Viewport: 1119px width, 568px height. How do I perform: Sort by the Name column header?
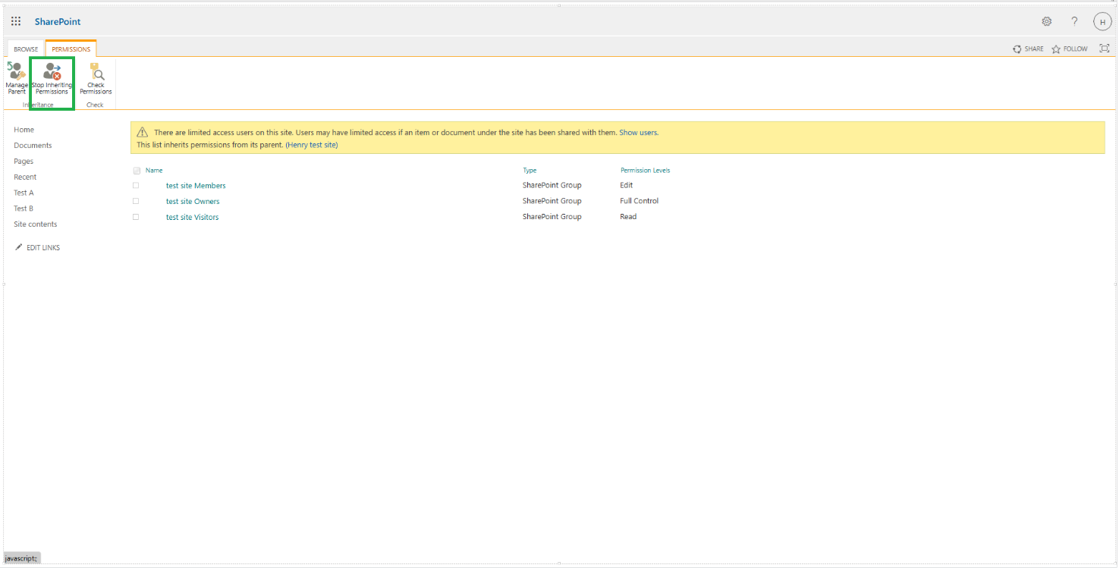tap(154, 171)
